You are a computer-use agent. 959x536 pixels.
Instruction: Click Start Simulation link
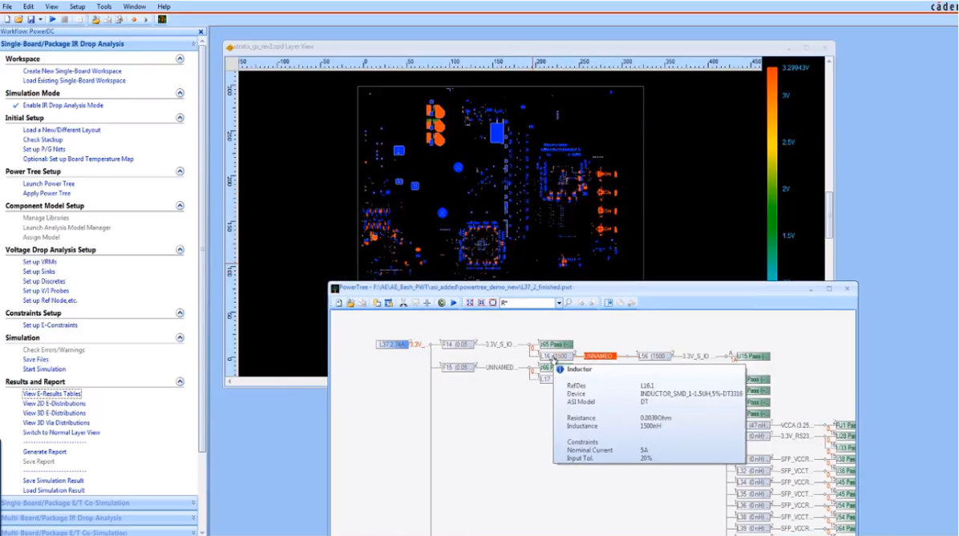[x=44, y=369]
